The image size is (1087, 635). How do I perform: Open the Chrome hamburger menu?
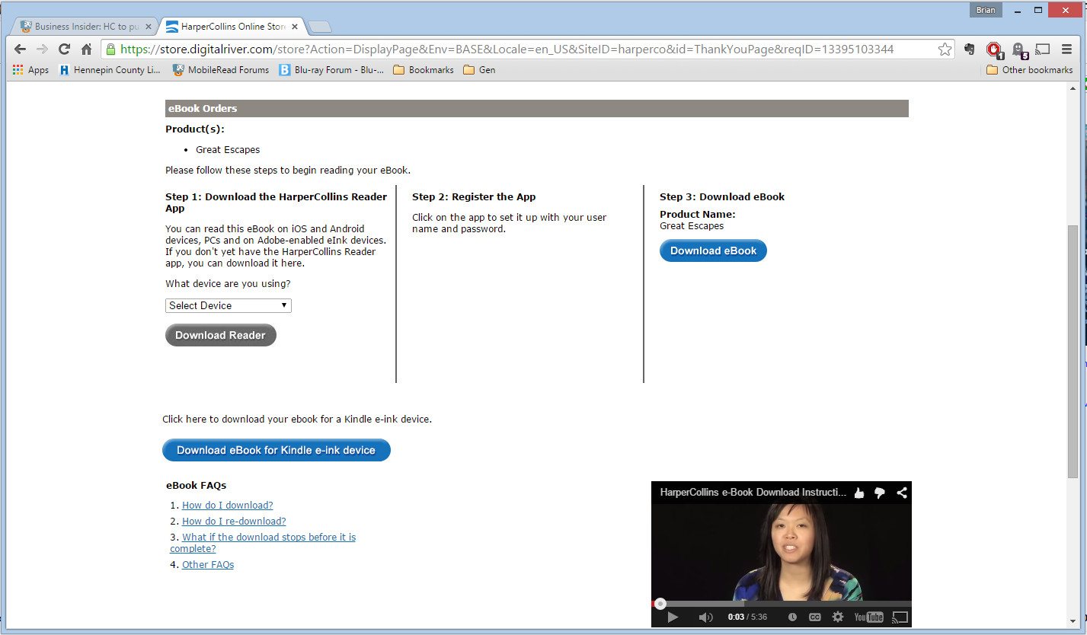click(1066, 49)
